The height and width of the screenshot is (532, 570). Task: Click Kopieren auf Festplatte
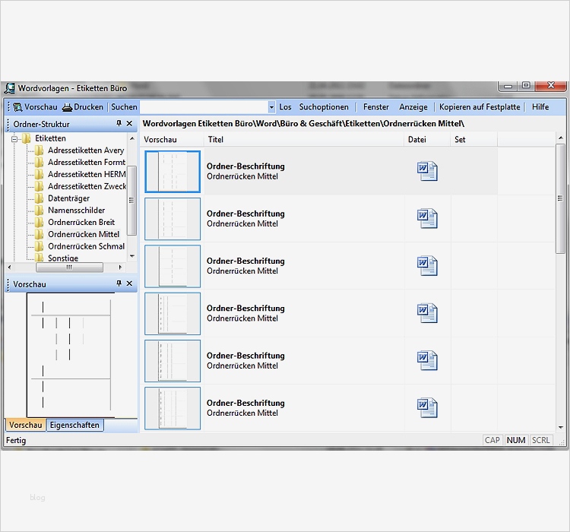point(480,107)
